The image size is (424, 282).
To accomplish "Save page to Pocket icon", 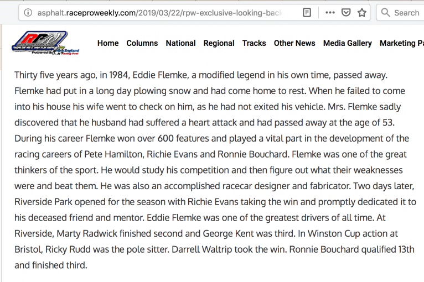I will 346,12.
